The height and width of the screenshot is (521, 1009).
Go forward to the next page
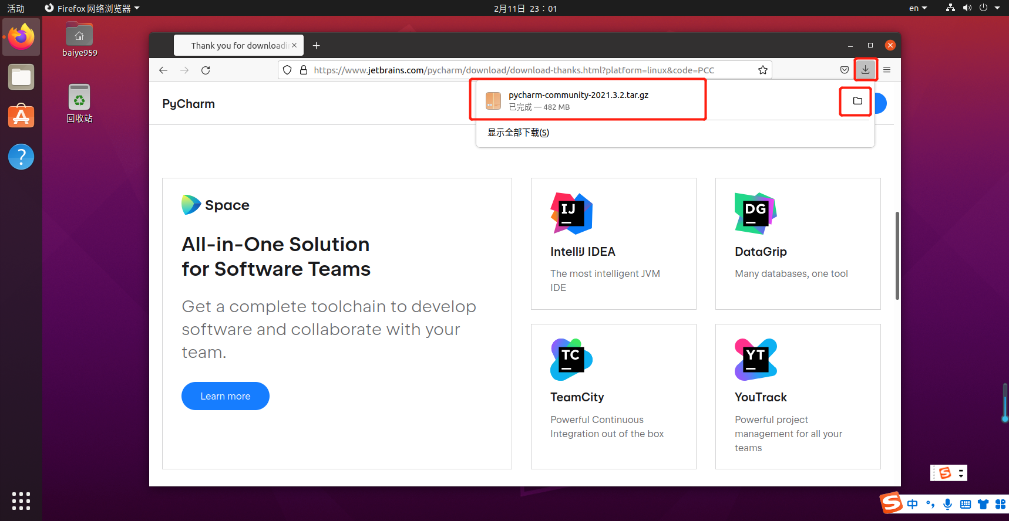[x=184, y=70]
